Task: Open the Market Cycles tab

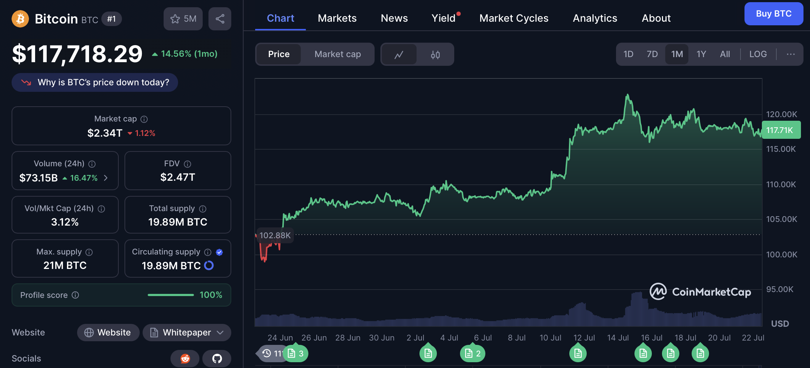Action: (514, 18)
